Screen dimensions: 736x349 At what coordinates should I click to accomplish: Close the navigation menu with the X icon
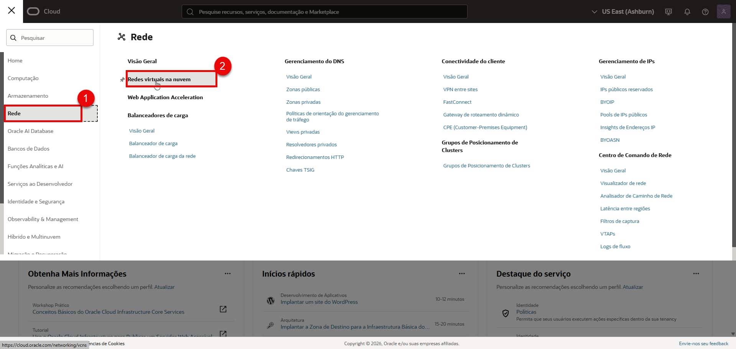coord(11,11)
